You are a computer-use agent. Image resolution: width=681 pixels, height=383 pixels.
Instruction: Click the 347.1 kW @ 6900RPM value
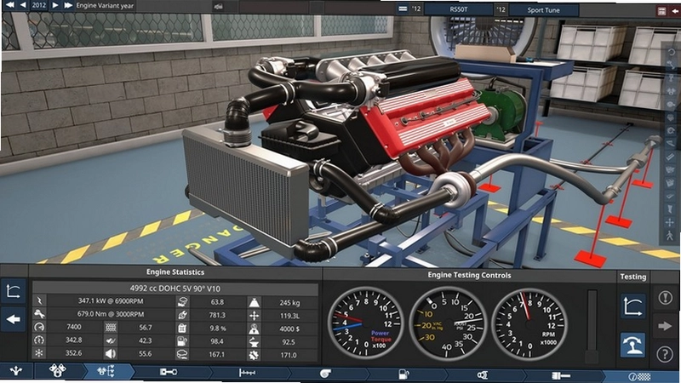pos(111,301)
